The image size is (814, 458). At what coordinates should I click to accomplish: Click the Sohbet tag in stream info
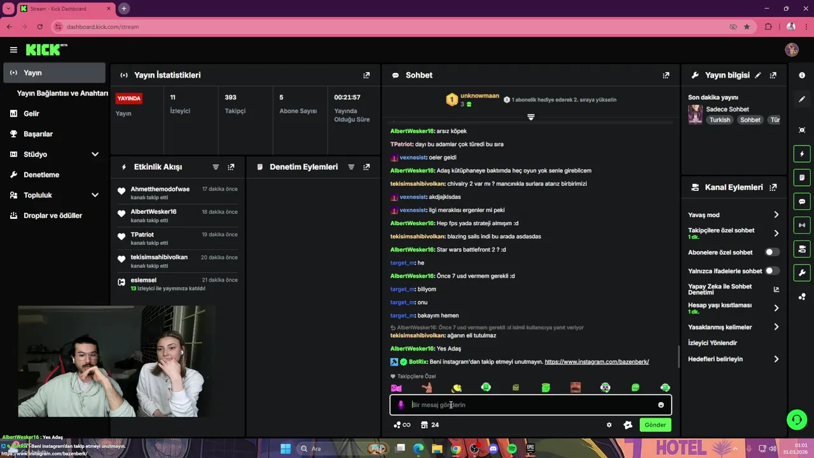(750, 120)
